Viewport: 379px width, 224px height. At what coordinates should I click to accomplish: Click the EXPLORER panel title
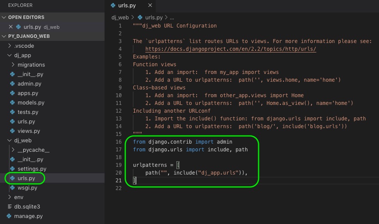tap(20, 5)
